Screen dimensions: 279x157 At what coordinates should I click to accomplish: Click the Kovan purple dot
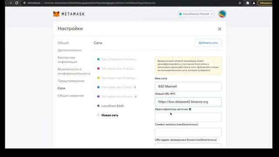[x=98, y=96]
